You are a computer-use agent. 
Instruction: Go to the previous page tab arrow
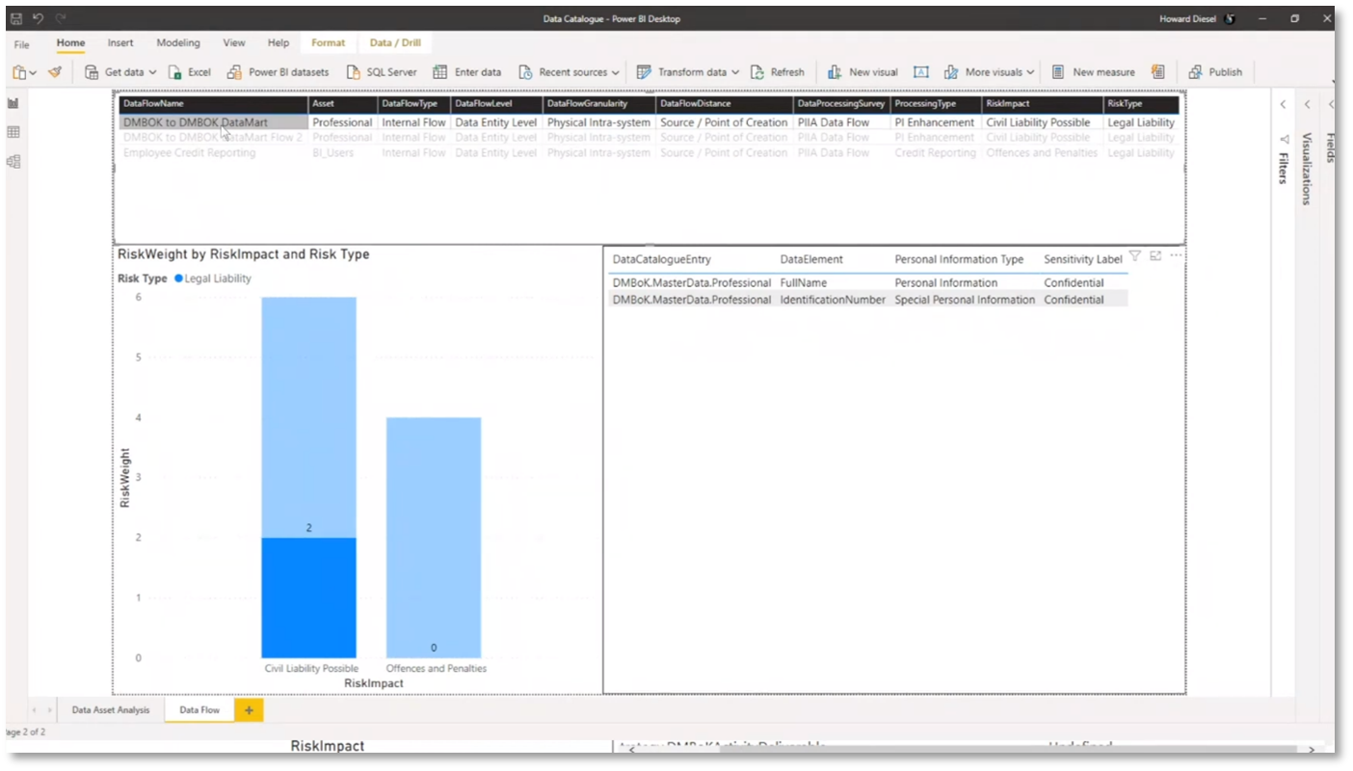[36, 710]
